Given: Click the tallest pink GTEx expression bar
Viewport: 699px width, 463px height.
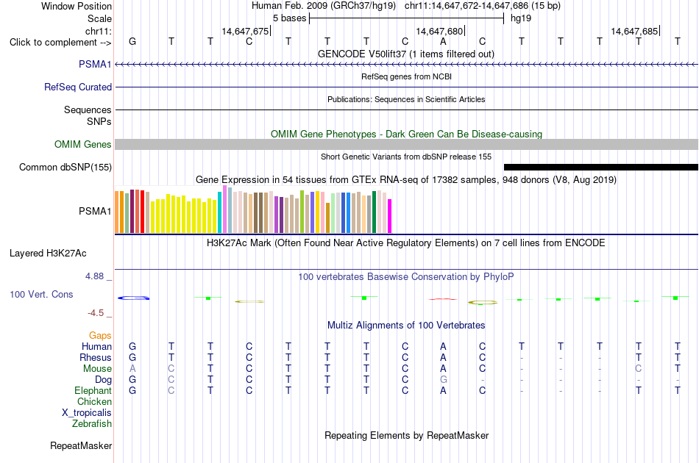Looking at the screenshot, I should (x=224, y=209).
